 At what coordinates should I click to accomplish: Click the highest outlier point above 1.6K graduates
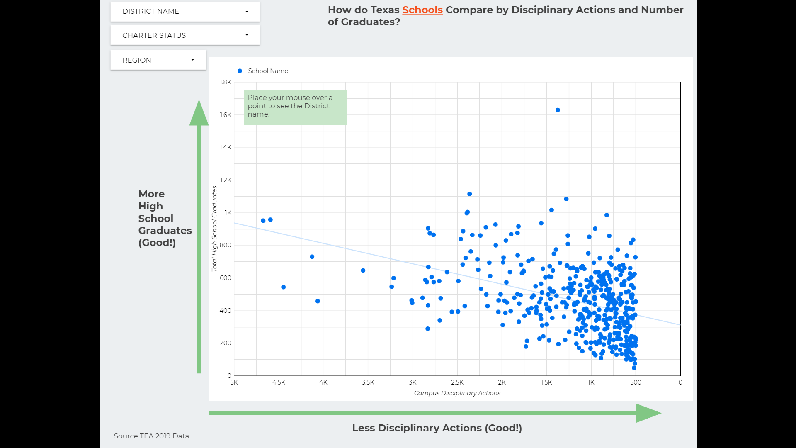click(x=558, y=110)
